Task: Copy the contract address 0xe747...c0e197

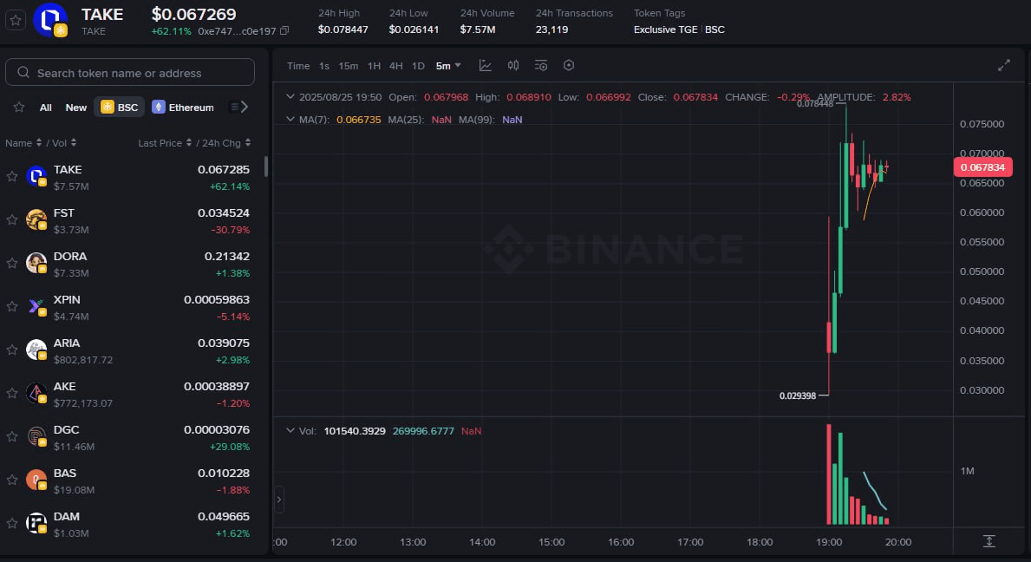Action: coord(284,31)
